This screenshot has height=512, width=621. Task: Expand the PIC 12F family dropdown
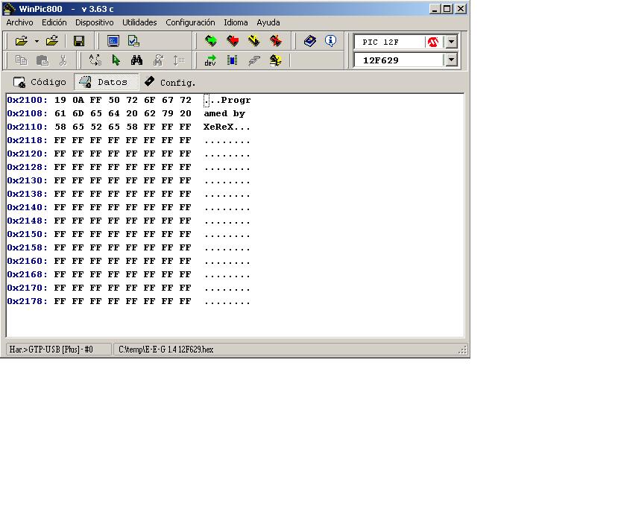pyautogui.click(x=451, y=42)
